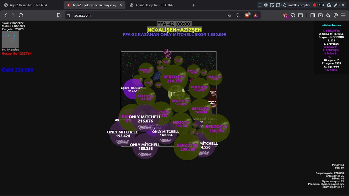This screenshot has height=196, width=349.
Task: Select leaderboard entry 11. agarz- 5555
Action: (331, 63)
